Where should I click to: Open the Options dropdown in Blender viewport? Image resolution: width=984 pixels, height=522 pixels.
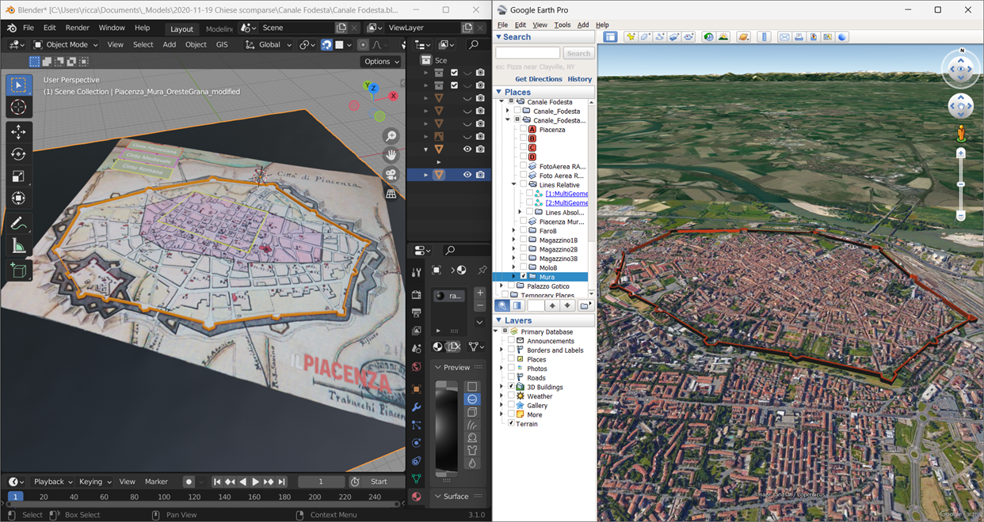click(381, 62)
